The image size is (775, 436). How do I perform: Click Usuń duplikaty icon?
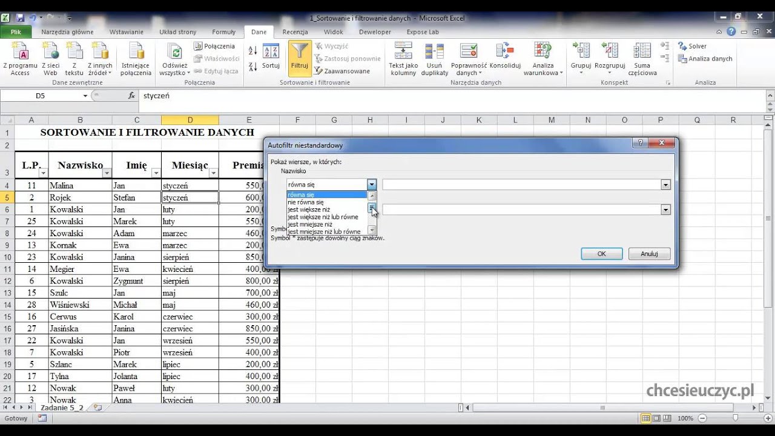click(x=434, y=59)
